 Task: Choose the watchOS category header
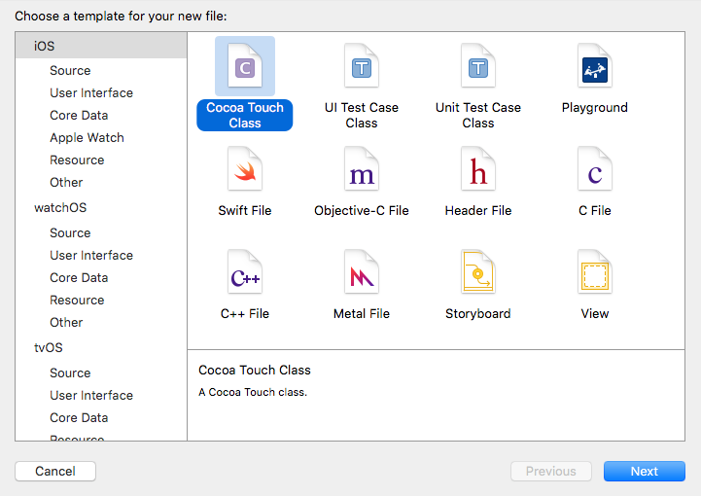(x=60, y=207)
